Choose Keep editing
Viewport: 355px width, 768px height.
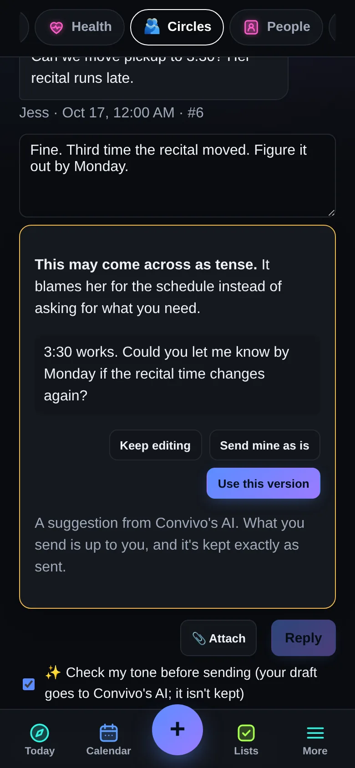(x=155, y=445)
